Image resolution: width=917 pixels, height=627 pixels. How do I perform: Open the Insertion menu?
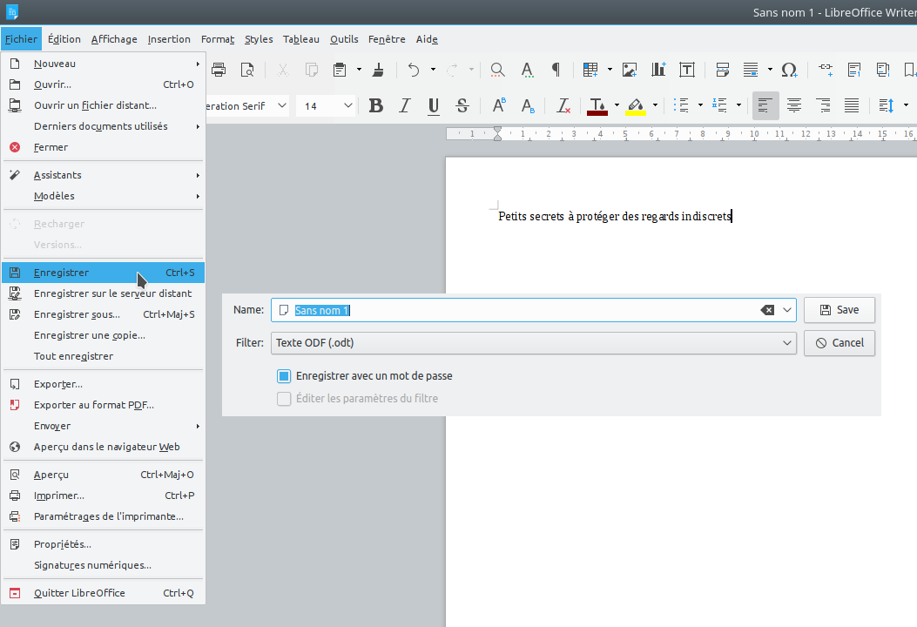point(169,39)
